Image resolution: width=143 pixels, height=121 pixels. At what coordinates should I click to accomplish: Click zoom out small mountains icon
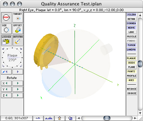(x=38, y=118)
